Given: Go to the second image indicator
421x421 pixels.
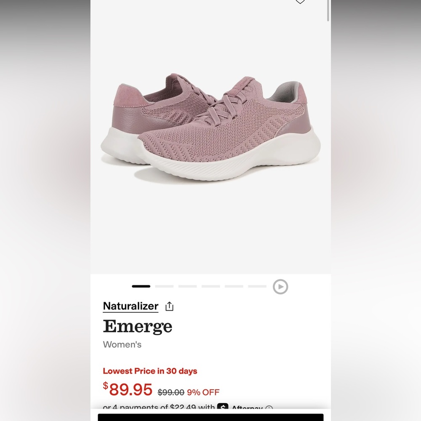Looking at the screenshot, I should point(164,286).
